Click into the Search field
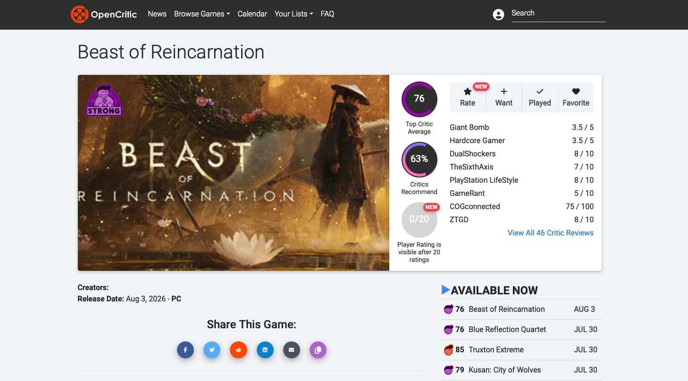 pyautogui.click(x=559, y=14)
